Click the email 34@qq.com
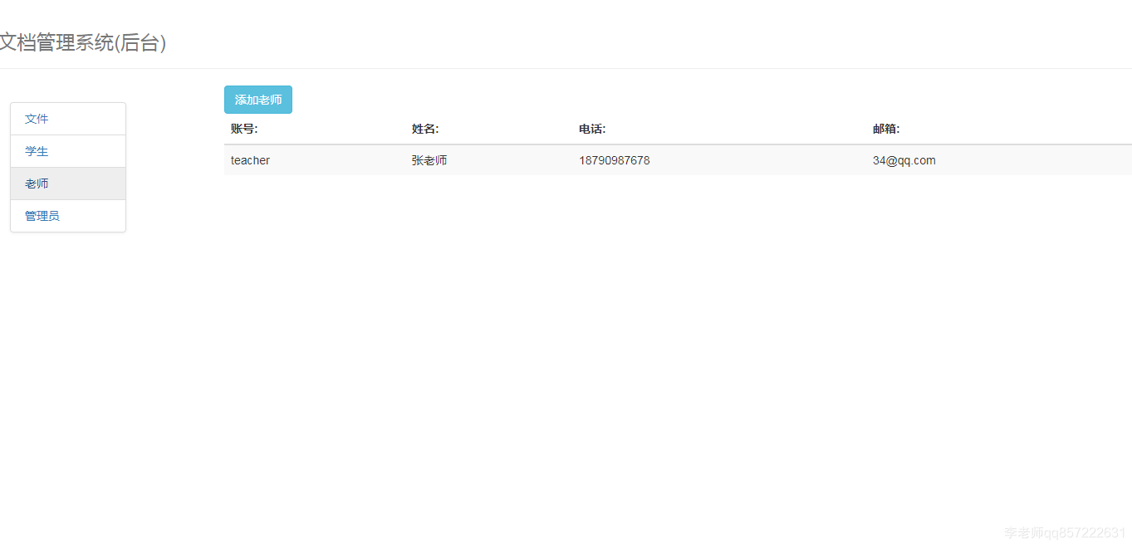The image size is (1132, 548). tap(904, 160)
